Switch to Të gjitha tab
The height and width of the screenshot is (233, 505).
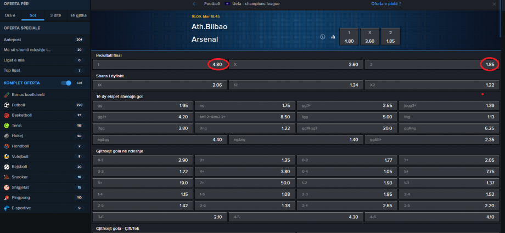78,15
